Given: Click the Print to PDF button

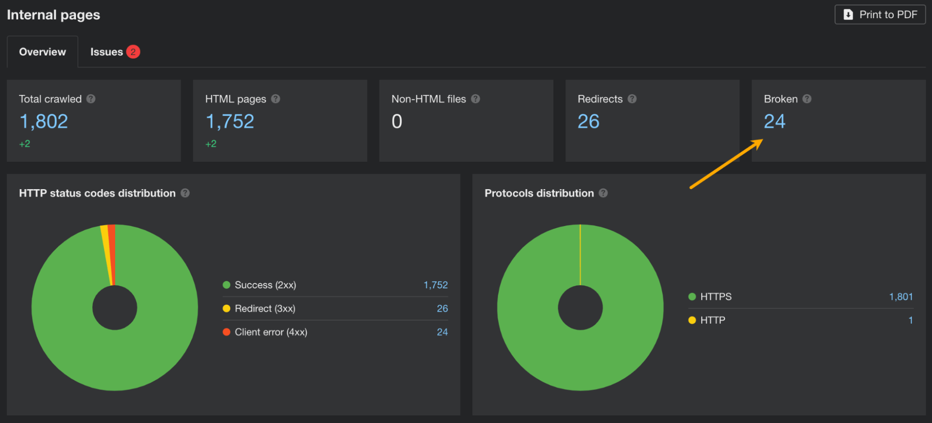Looking at the screenshot, I should click(880, 14).
